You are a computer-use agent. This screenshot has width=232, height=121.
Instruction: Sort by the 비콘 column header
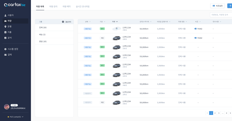pyautogui.click(x=198, y=22)
